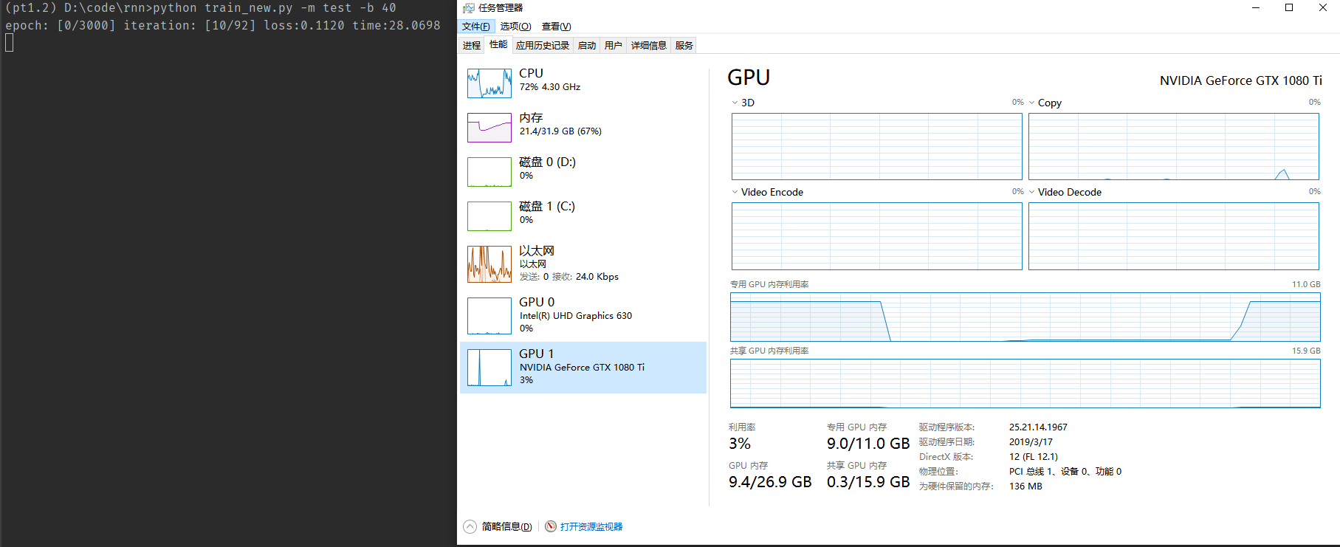The width and height of the screenshot is (1340, 547).
Task: Select the 内存 memory graph thumbnail
Action: [x=489, y=128]
